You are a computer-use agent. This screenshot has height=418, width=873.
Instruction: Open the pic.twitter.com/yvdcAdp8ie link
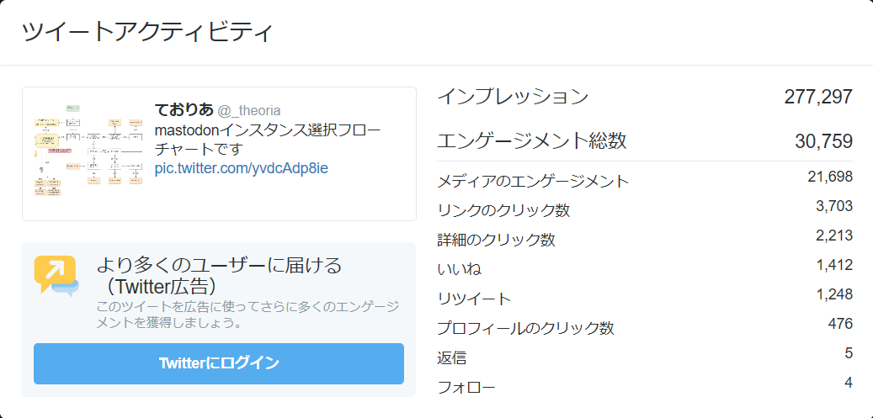tap(241, 168)
